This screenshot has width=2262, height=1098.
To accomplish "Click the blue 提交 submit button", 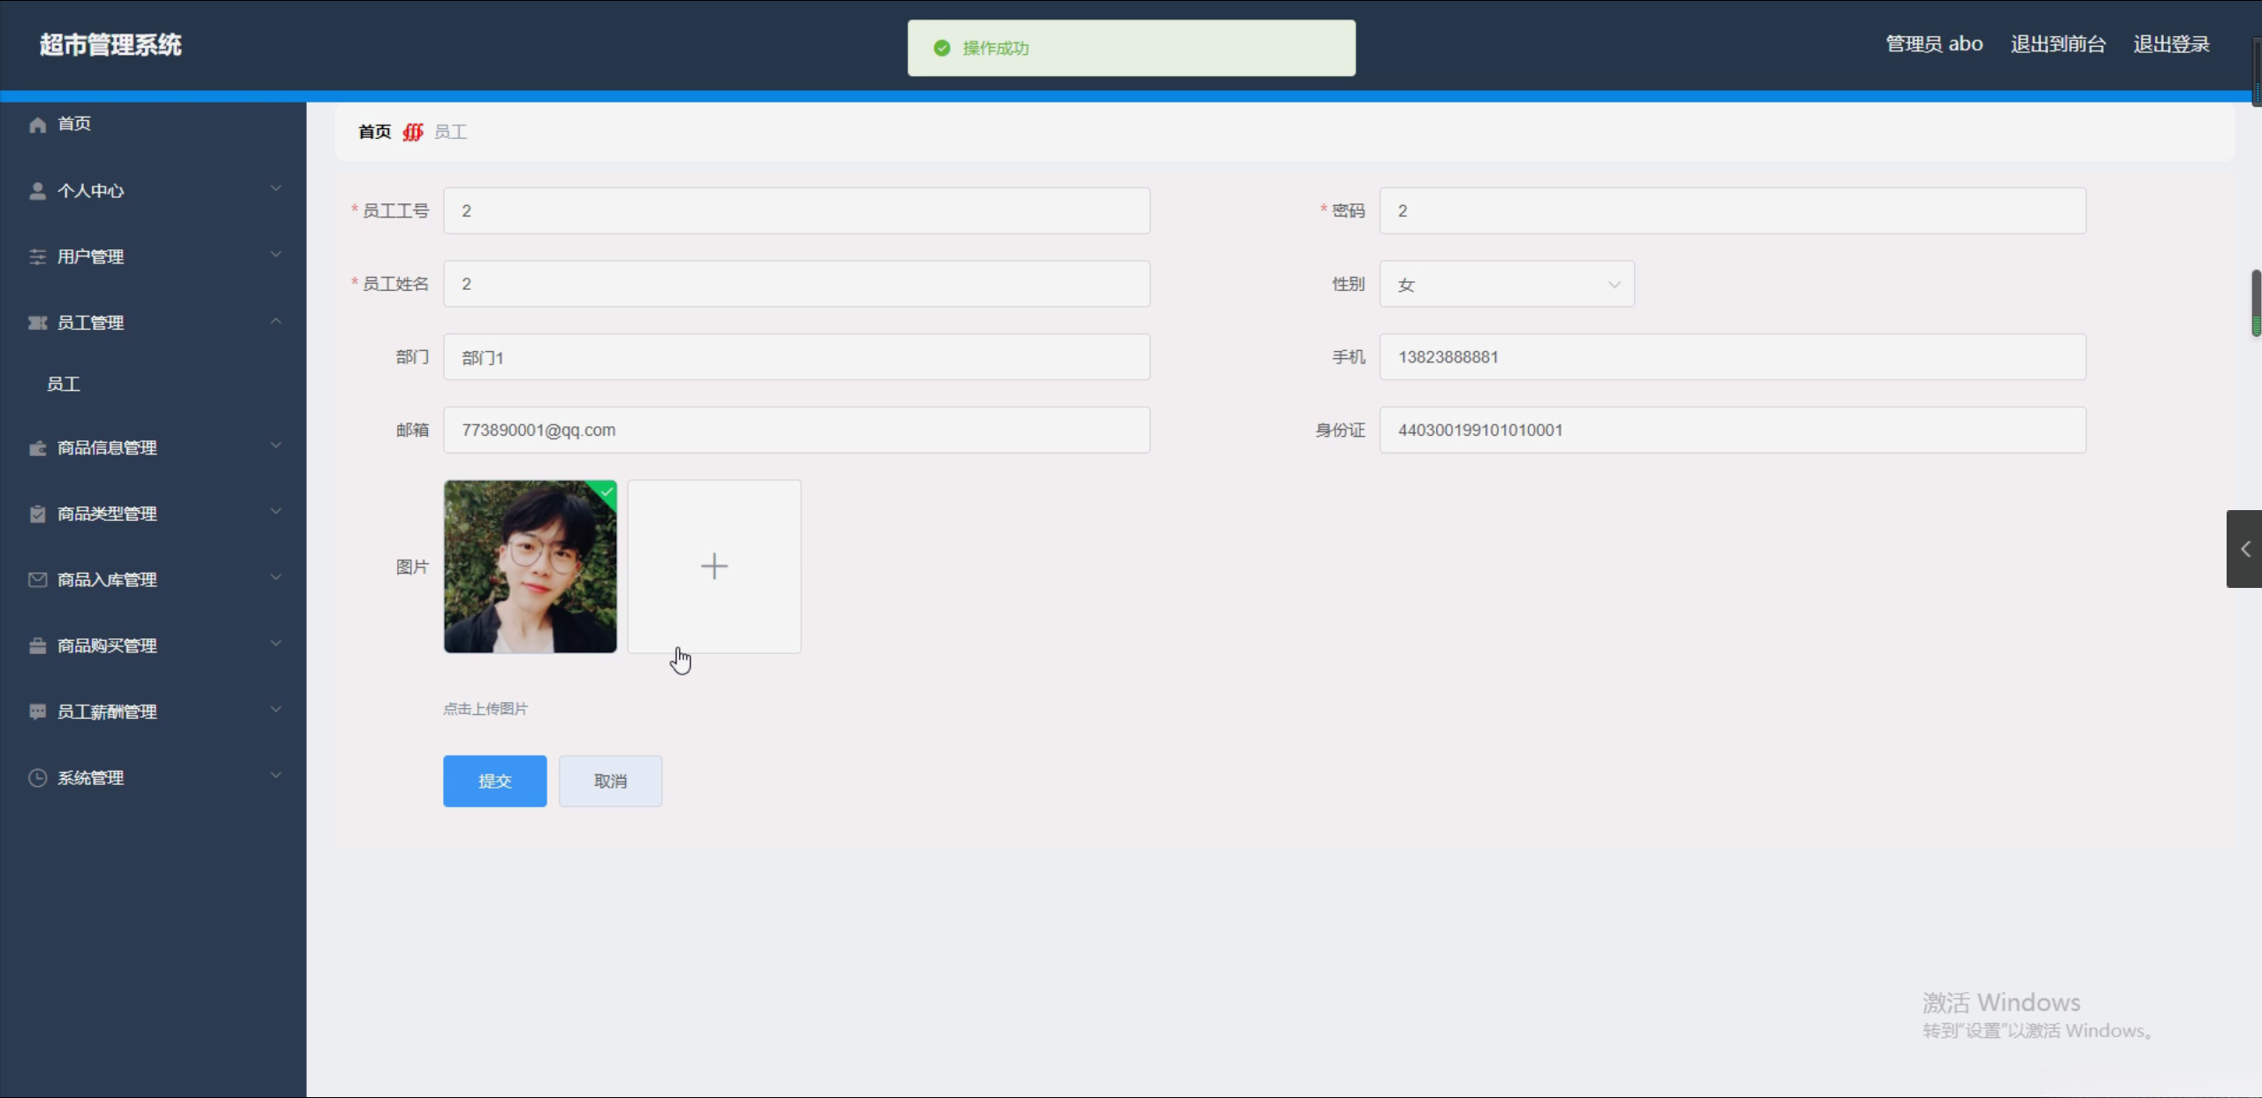I will 494,781.
